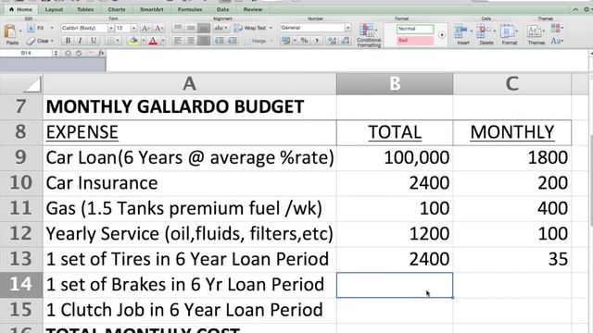Toggle Underline formatting
Viewport: 593px width, 333px height.
(x=93, y=41)
